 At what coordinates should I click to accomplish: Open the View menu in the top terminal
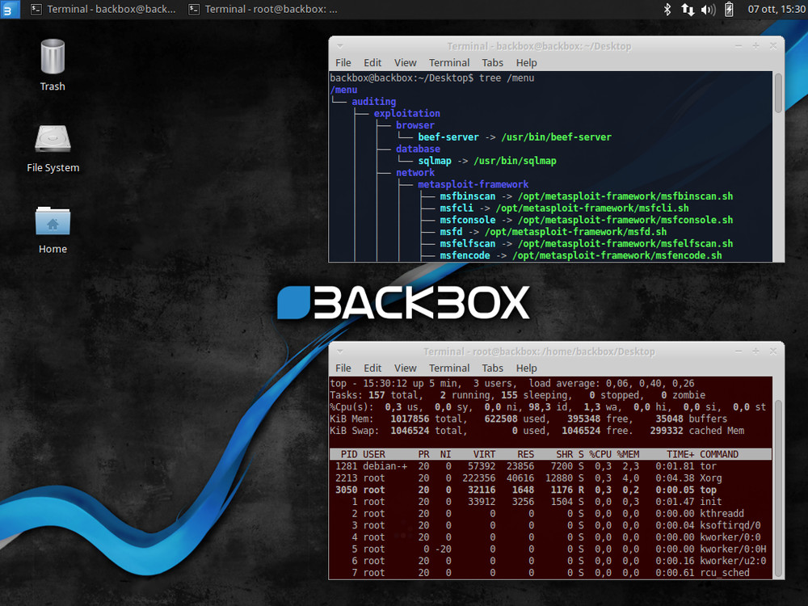coord(405,62)
